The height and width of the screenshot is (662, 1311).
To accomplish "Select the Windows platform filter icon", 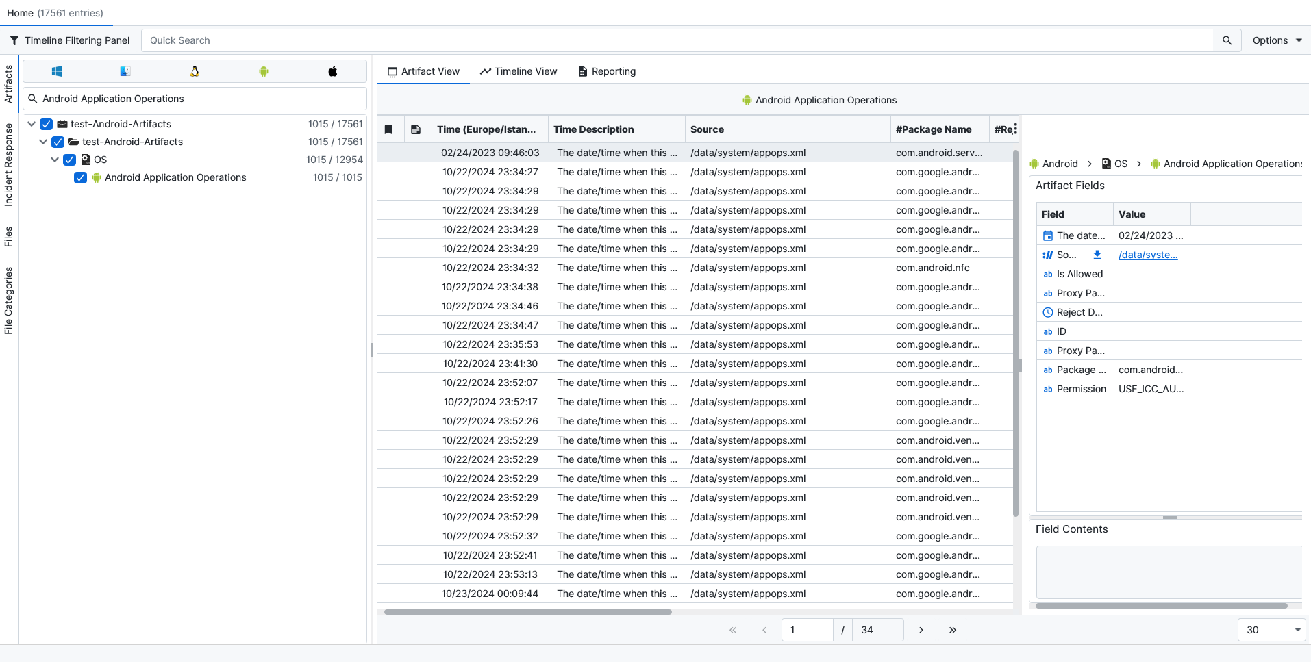I will pos(57,71).
